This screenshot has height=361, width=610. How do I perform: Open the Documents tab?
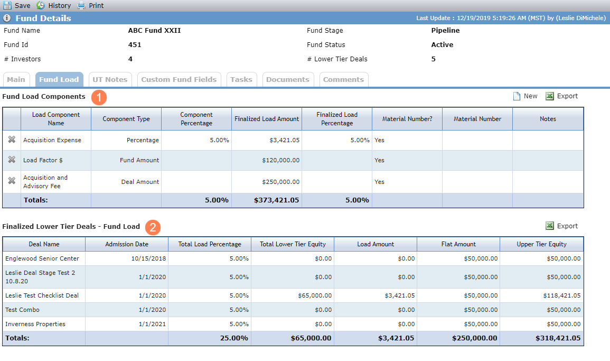click(288, 79)
